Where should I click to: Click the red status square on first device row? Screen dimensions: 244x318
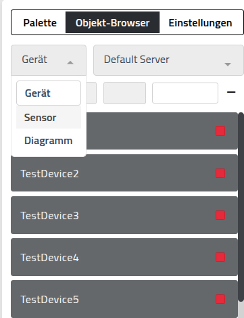click(220, 131)
